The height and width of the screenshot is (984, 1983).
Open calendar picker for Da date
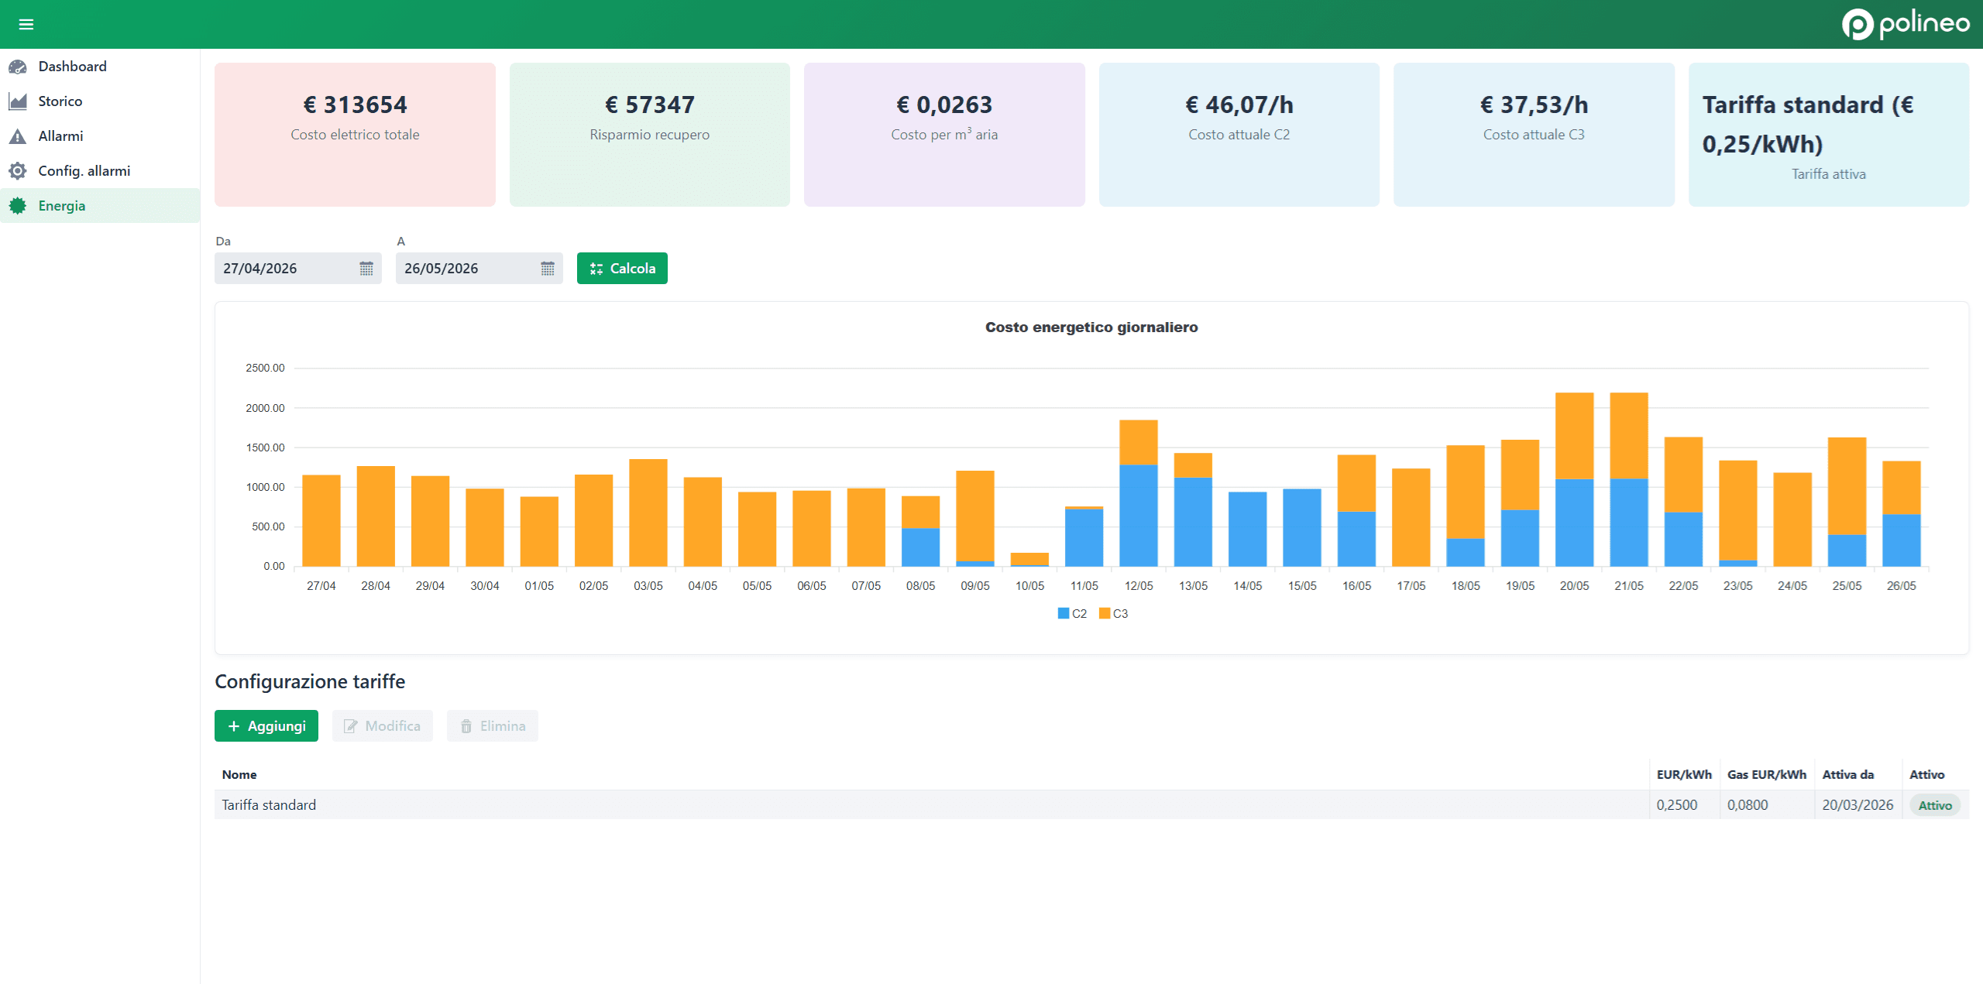coord(366,269)
